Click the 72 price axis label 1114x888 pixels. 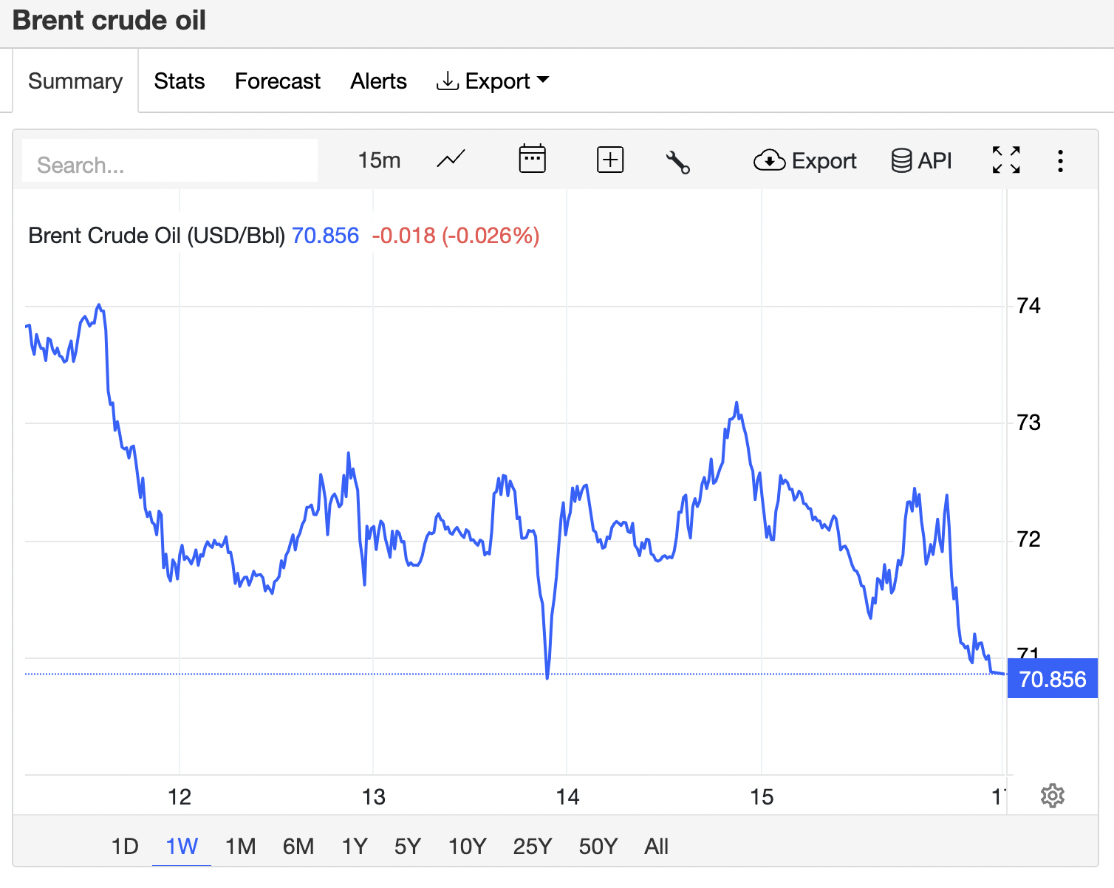[1028, 539]
